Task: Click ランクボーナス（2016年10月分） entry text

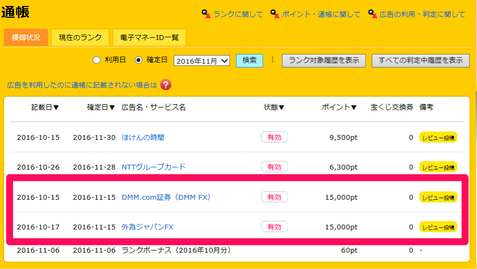Action: 177,251
